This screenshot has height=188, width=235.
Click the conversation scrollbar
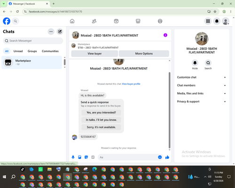point(169,110)
